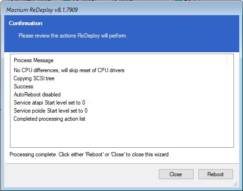Click the resize grip in dialog corner
Viewport: 243px width, 191px height.
235,184
